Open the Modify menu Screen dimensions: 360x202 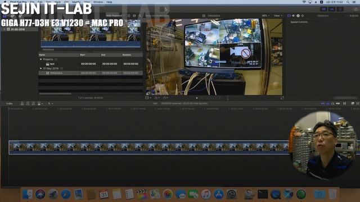click(x=76, y=2)
